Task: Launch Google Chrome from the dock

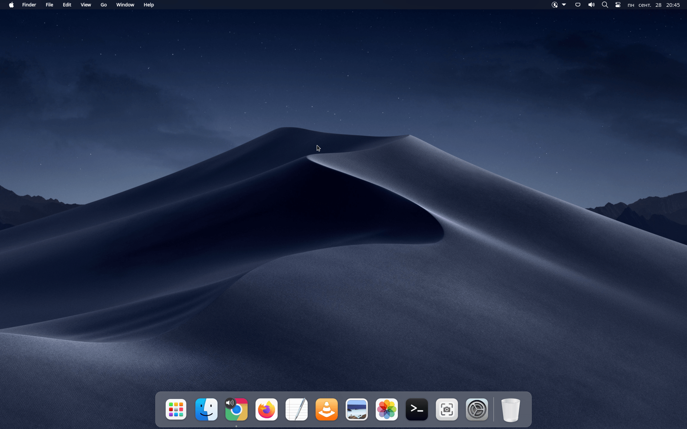Action: [x=237, y=410]
